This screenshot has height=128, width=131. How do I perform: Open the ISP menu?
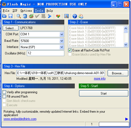click(x=15, y=11)
